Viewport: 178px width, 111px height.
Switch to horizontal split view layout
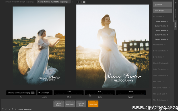coord(81,2)
